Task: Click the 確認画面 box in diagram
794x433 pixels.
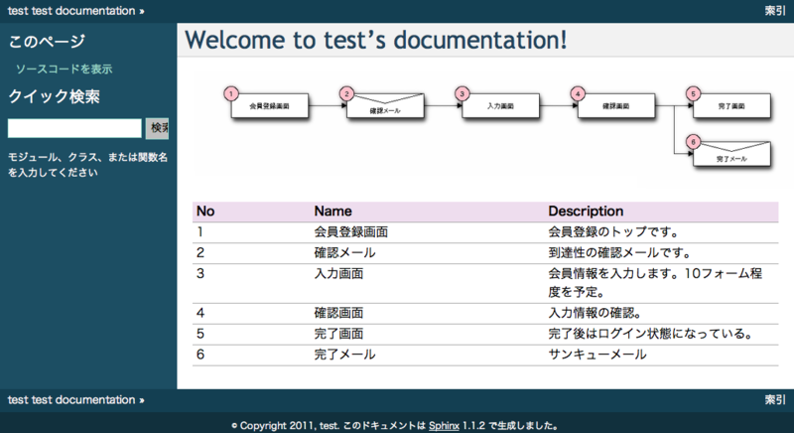Action: 615,106
